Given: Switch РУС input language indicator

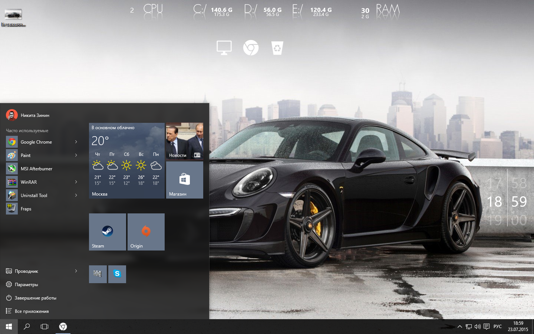Looking at the screenshot, I should tap(498, 327).
